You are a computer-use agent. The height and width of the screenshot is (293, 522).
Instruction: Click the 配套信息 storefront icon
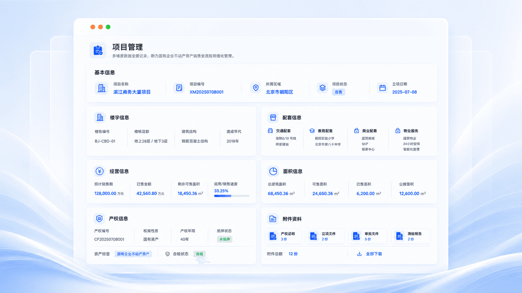pyautogui.click(x=273, y=117)
